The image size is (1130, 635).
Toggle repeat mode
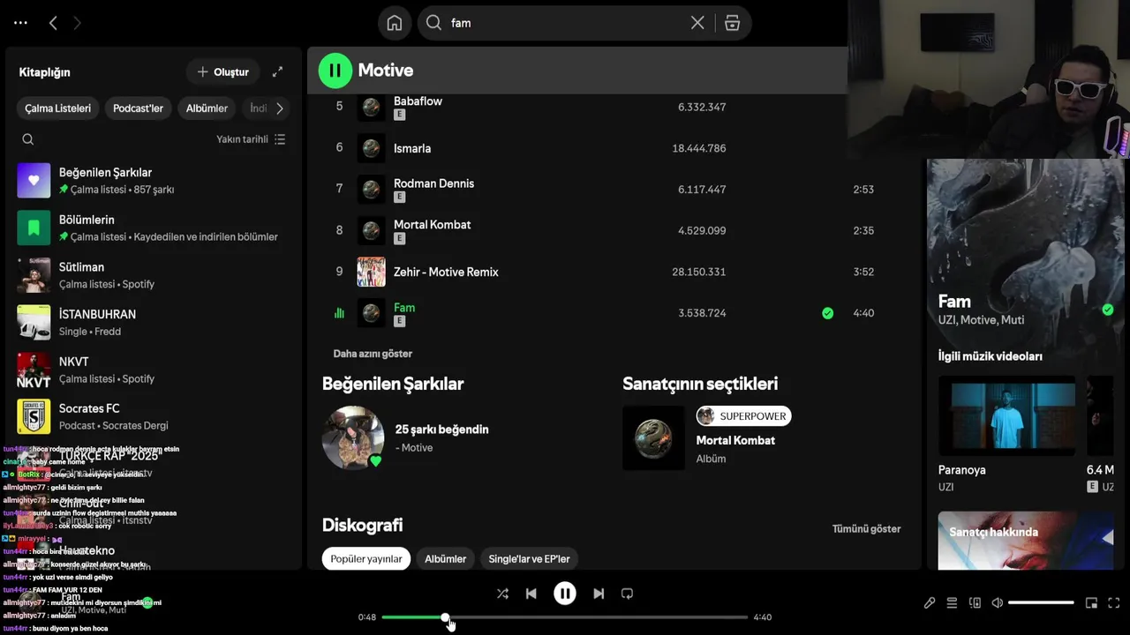coord(628,594)
